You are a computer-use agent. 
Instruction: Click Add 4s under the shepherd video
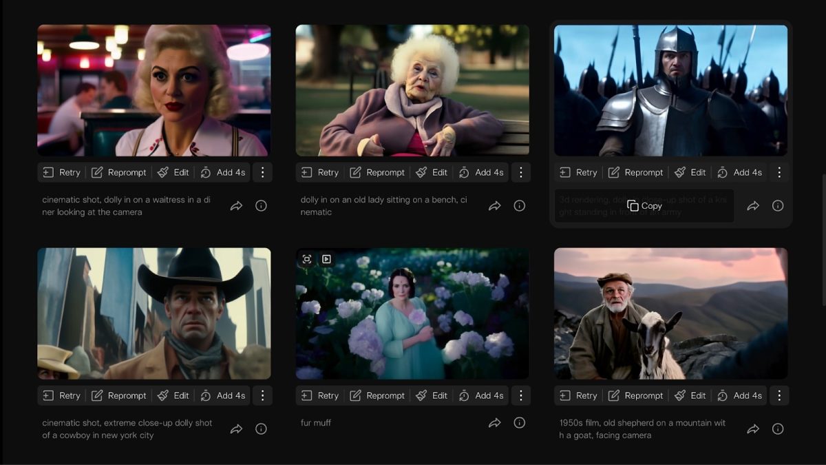tap(739, 395)
